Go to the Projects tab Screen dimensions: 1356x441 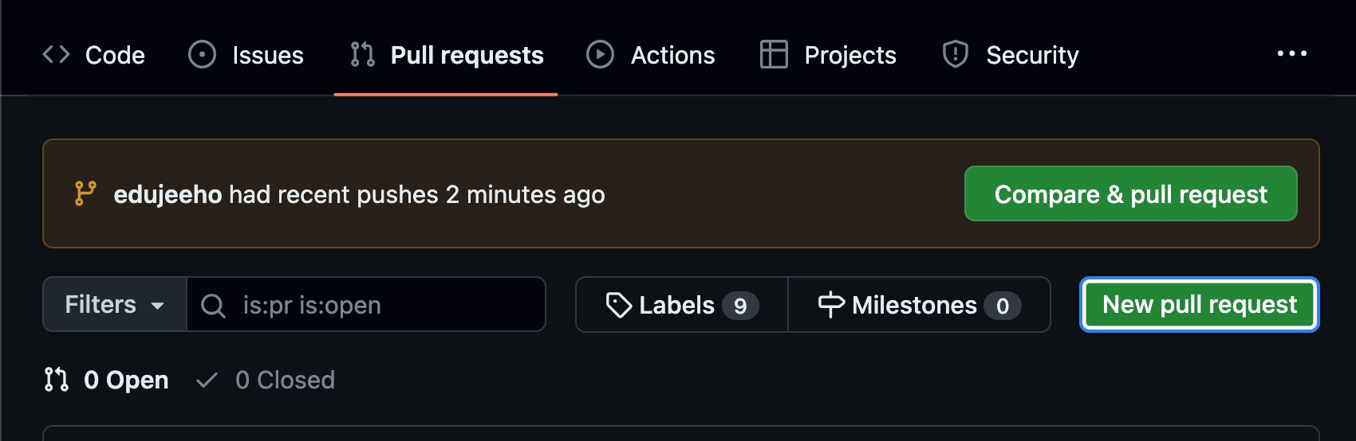pos(849,55)
